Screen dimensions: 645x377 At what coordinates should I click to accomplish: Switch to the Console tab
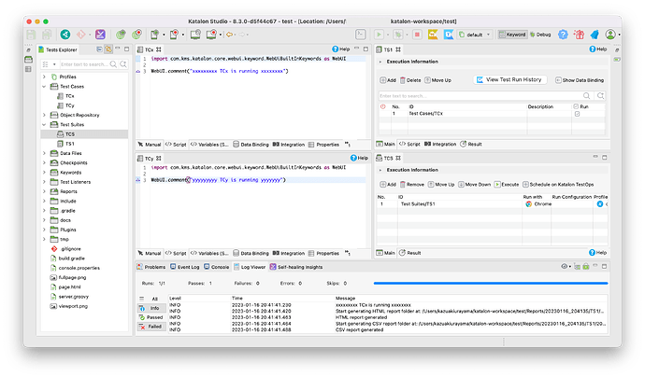tap(217, 267)
